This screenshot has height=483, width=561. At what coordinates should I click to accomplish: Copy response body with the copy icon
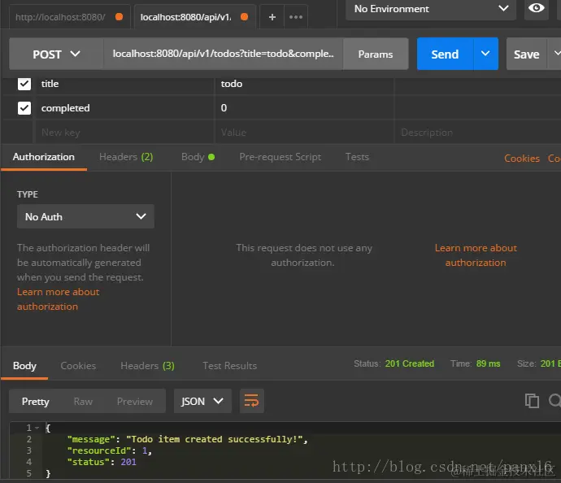click(532, 401)
